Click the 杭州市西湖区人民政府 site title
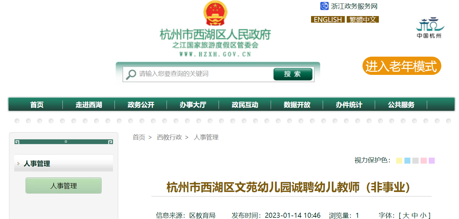459x219 pixels. pos(215,34)
